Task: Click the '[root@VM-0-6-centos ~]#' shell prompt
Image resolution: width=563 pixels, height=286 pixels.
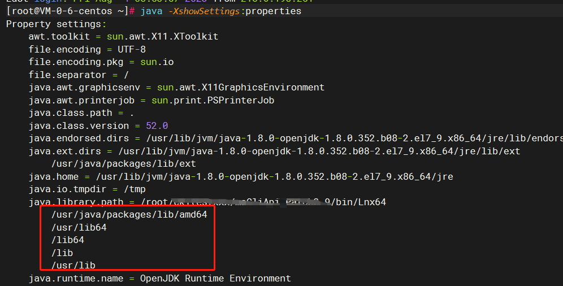Action: 70,11
